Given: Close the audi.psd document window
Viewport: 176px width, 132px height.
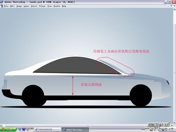Looking at the screenshot, I should [x=174, y=6].
